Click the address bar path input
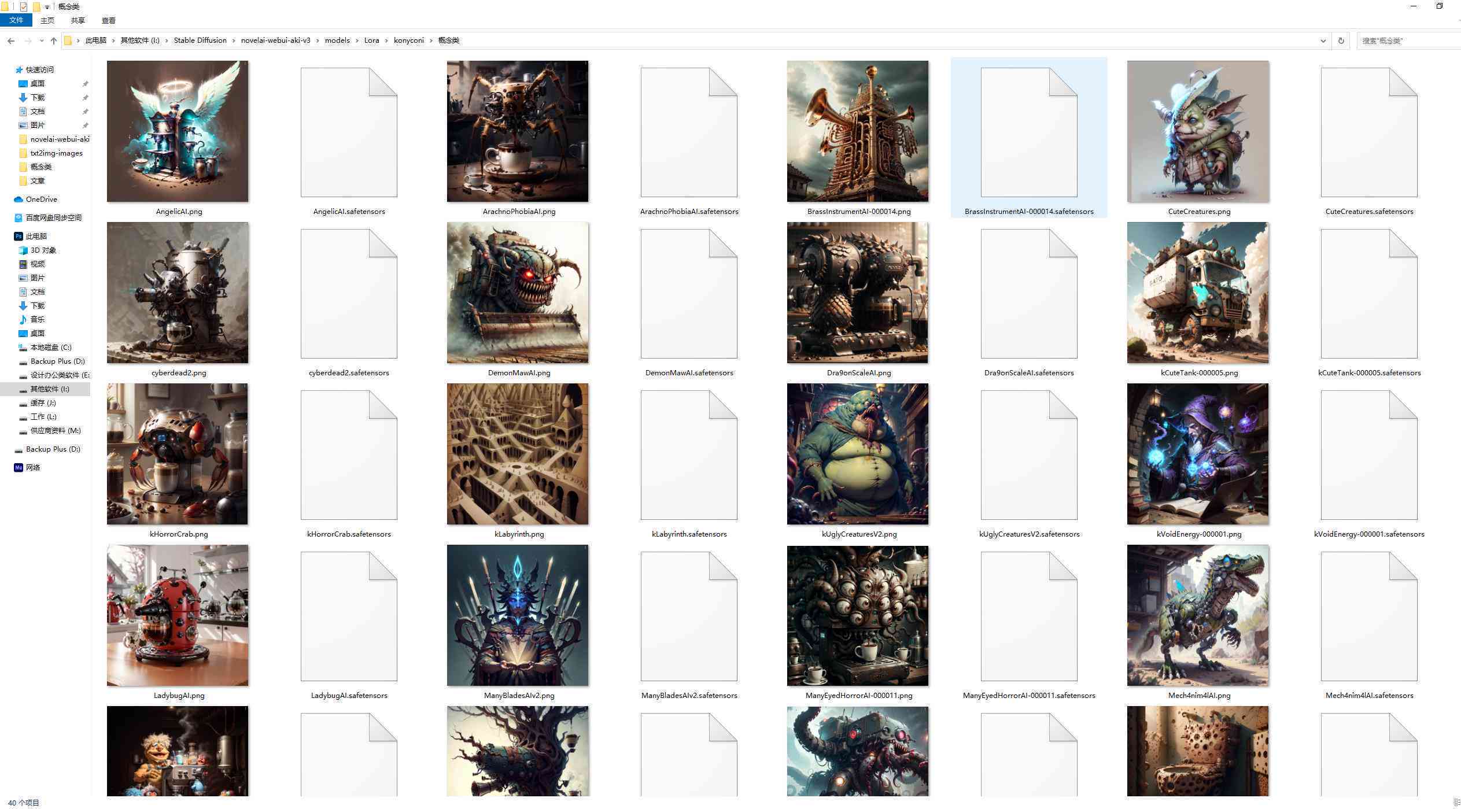This screenshot has width=1461, height=809. coord(692,40)
